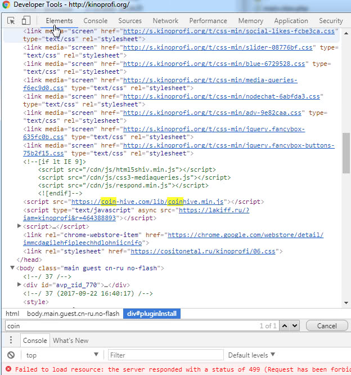The height and width of the screenshot is (375, 351).
Task: Click the Elements panel scrollbar thumb
Action: click(346, 153)
